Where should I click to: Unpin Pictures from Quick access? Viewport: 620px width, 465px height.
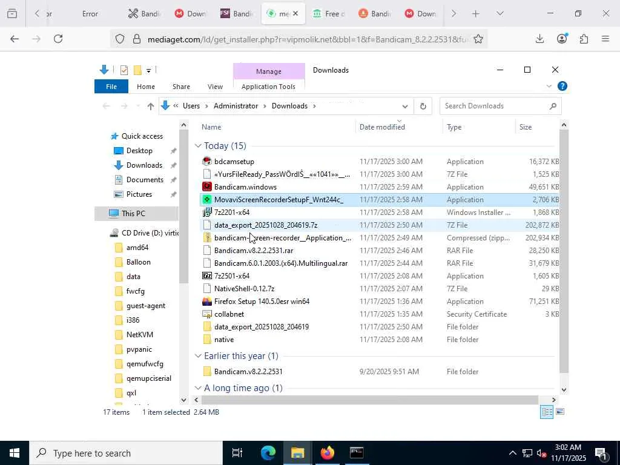[x=173, y=194]
